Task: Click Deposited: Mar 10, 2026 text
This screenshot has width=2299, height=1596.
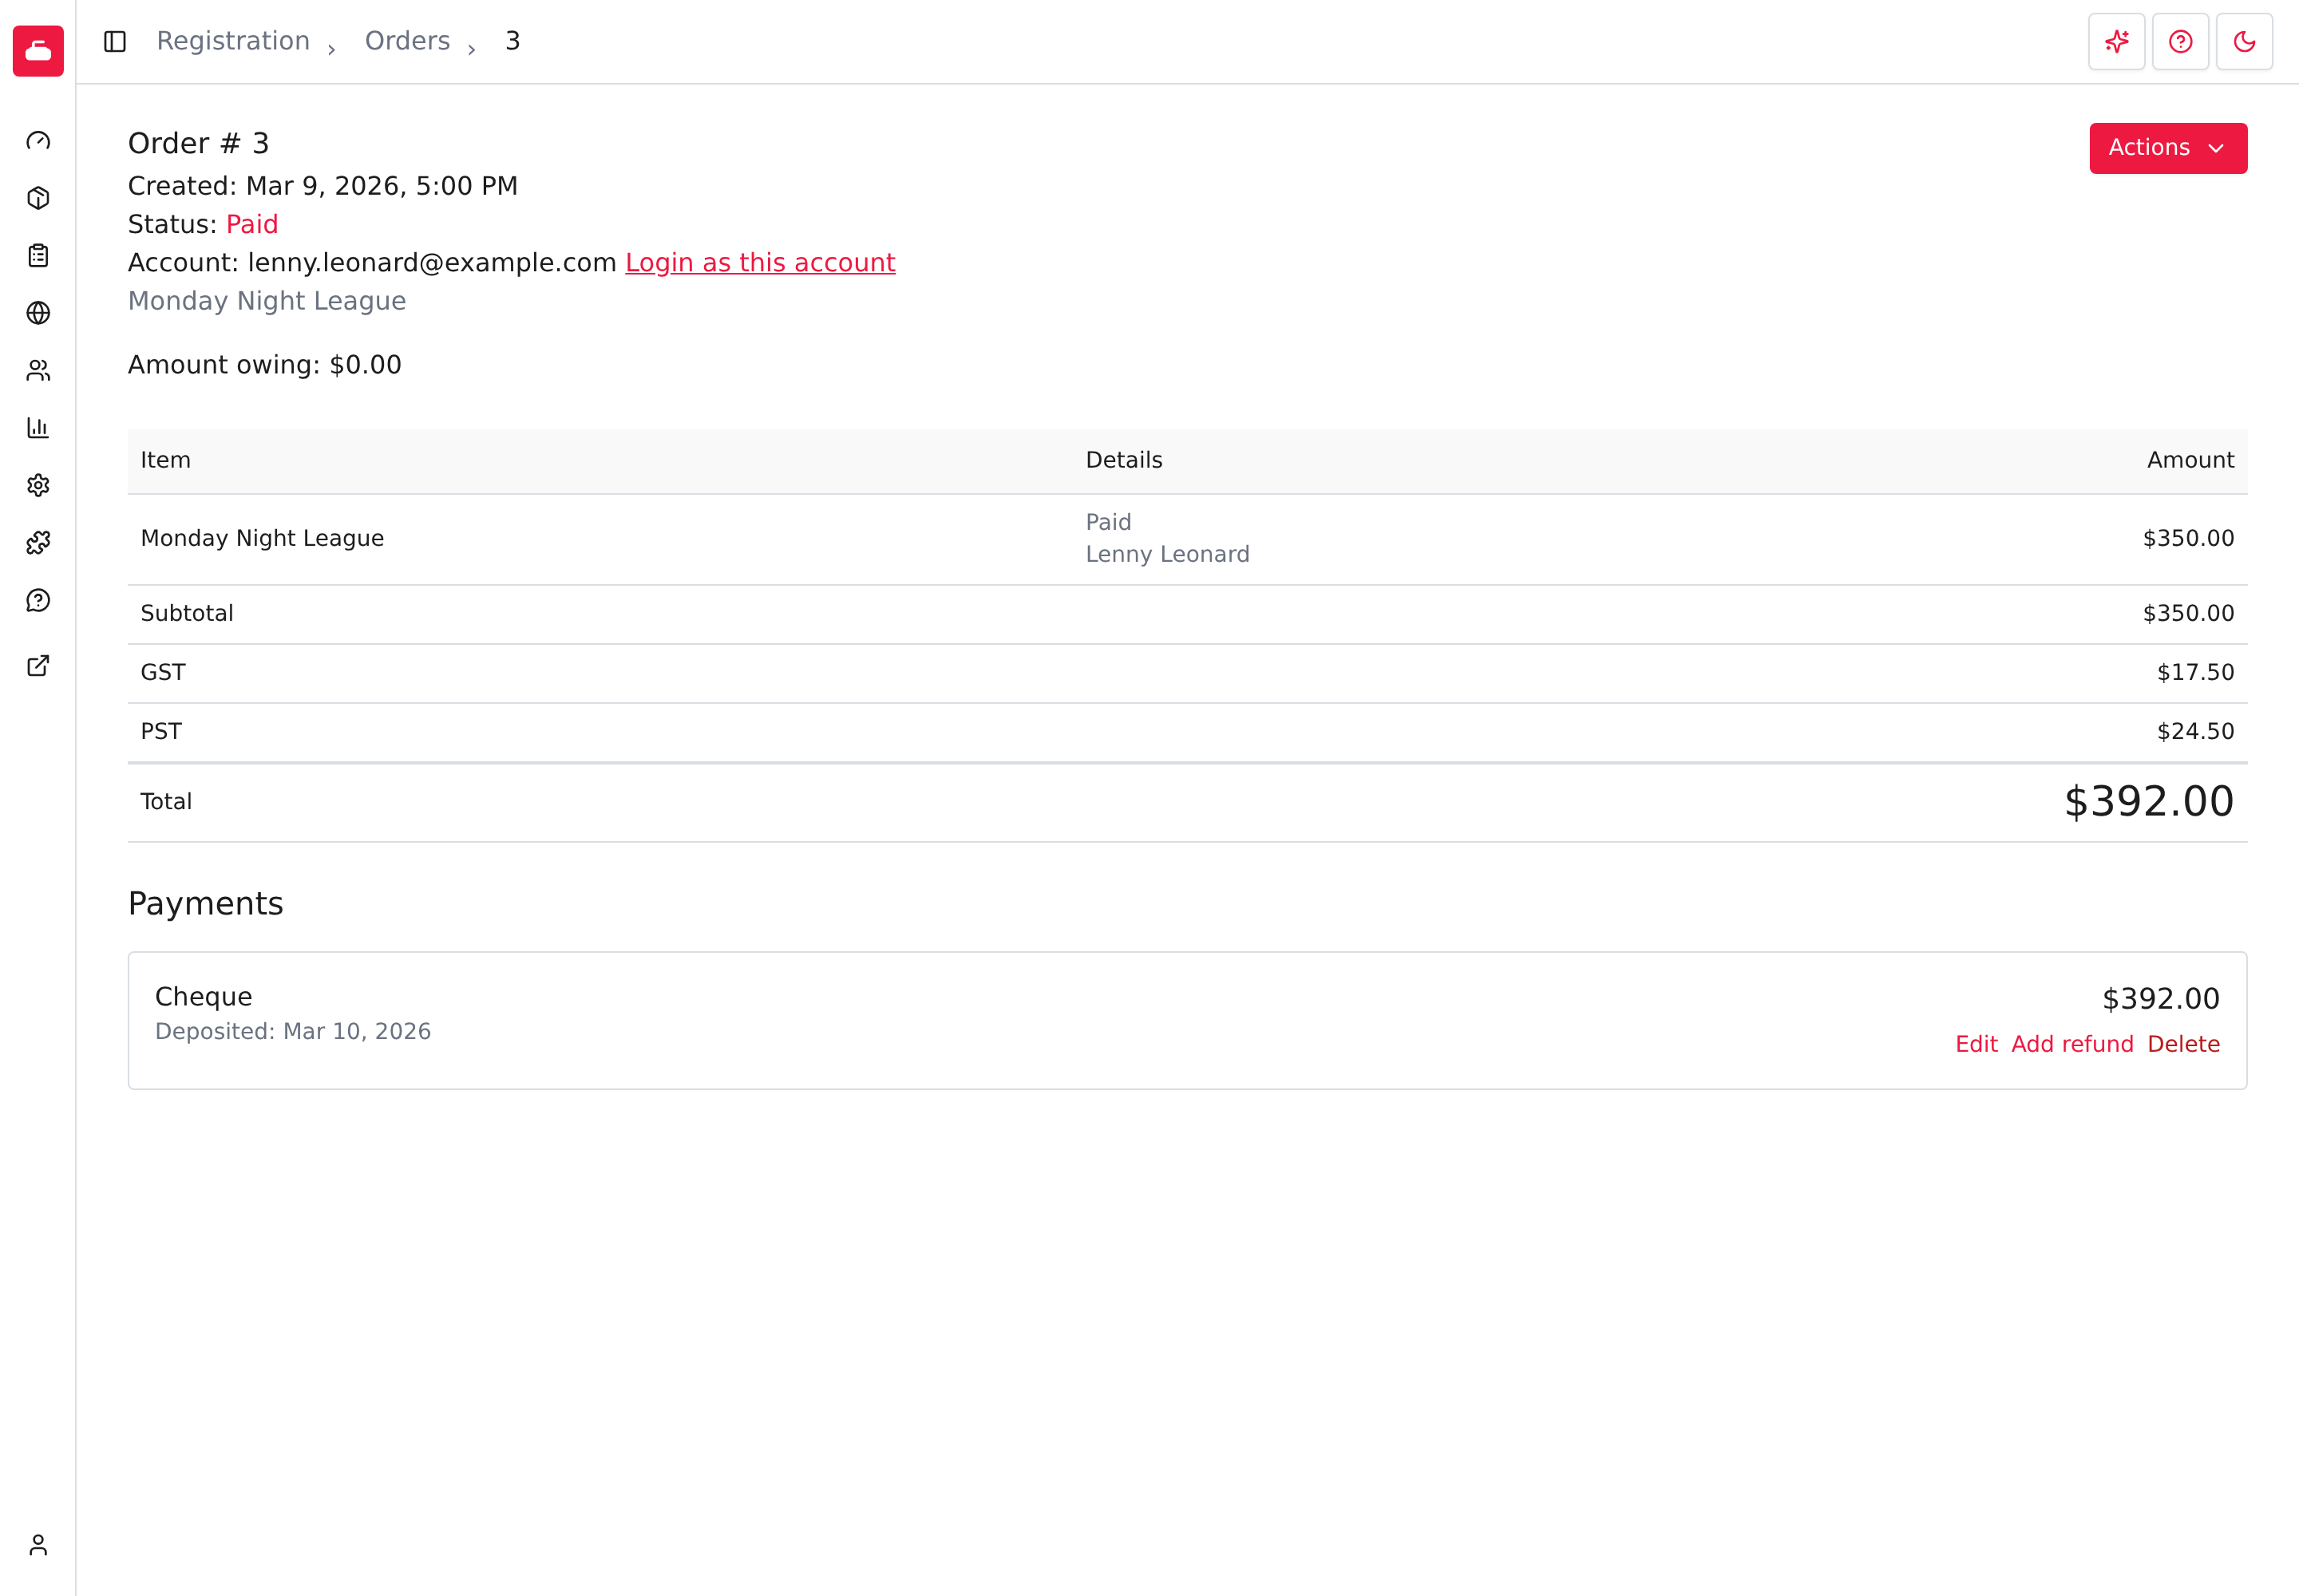Action: point(293,1031)
